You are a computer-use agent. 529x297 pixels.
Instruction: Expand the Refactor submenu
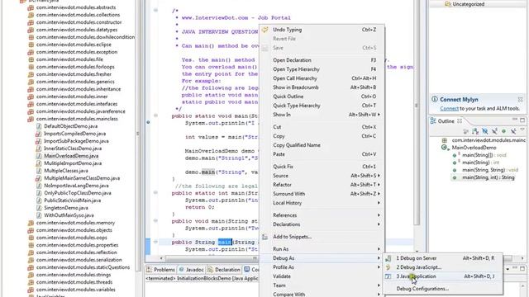pos(322,185)
